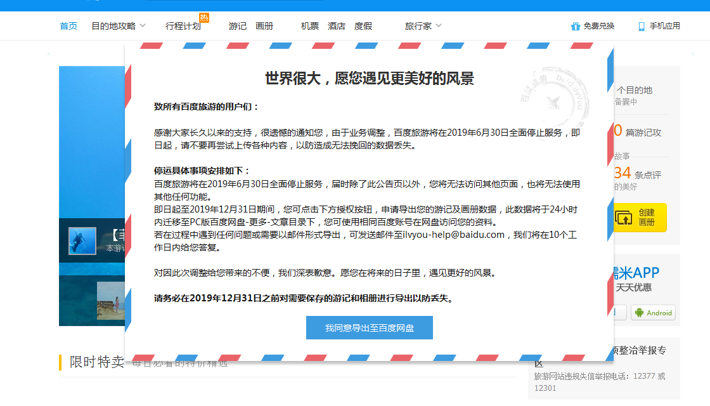Image resolution: width=710 pixels, height=406 pixels.
Task: Click the 免费兑换 link
Action: tap(598, 26)
